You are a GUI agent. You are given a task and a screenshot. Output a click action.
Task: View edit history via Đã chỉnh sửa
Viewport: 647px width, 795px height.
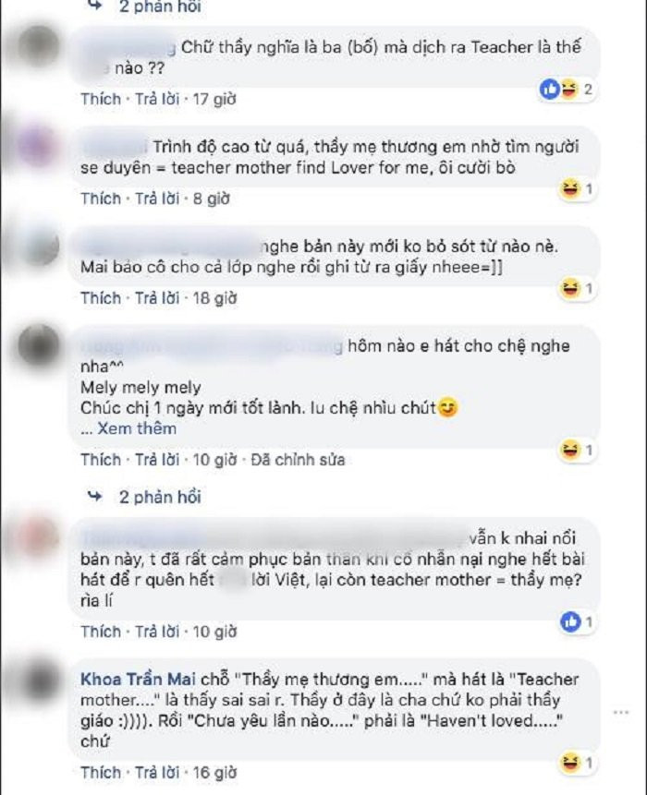(298, 460)
